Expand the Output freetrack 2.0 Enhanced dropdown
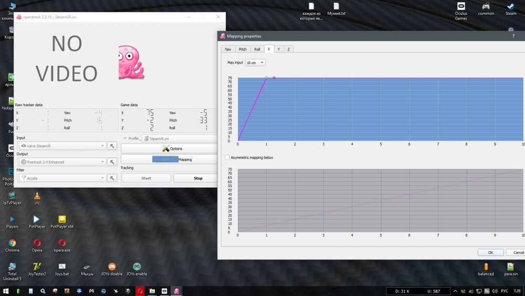Screen dimensions: 525x296 tap(62, 162)
